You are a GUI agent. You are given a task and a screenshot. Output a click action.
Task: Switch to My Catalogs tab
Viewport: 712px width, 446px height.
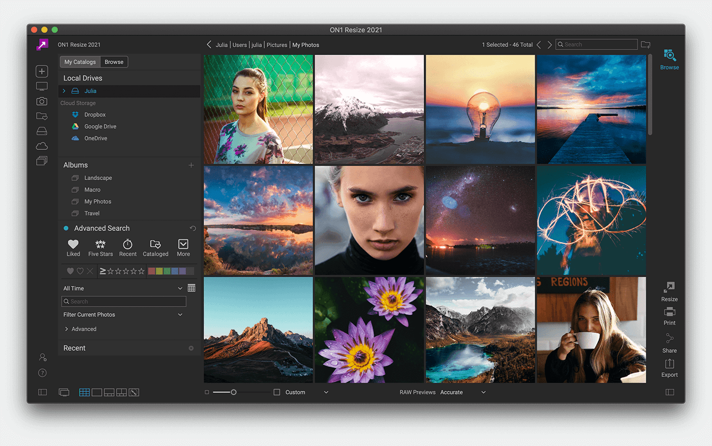click(x=80, y=62)
